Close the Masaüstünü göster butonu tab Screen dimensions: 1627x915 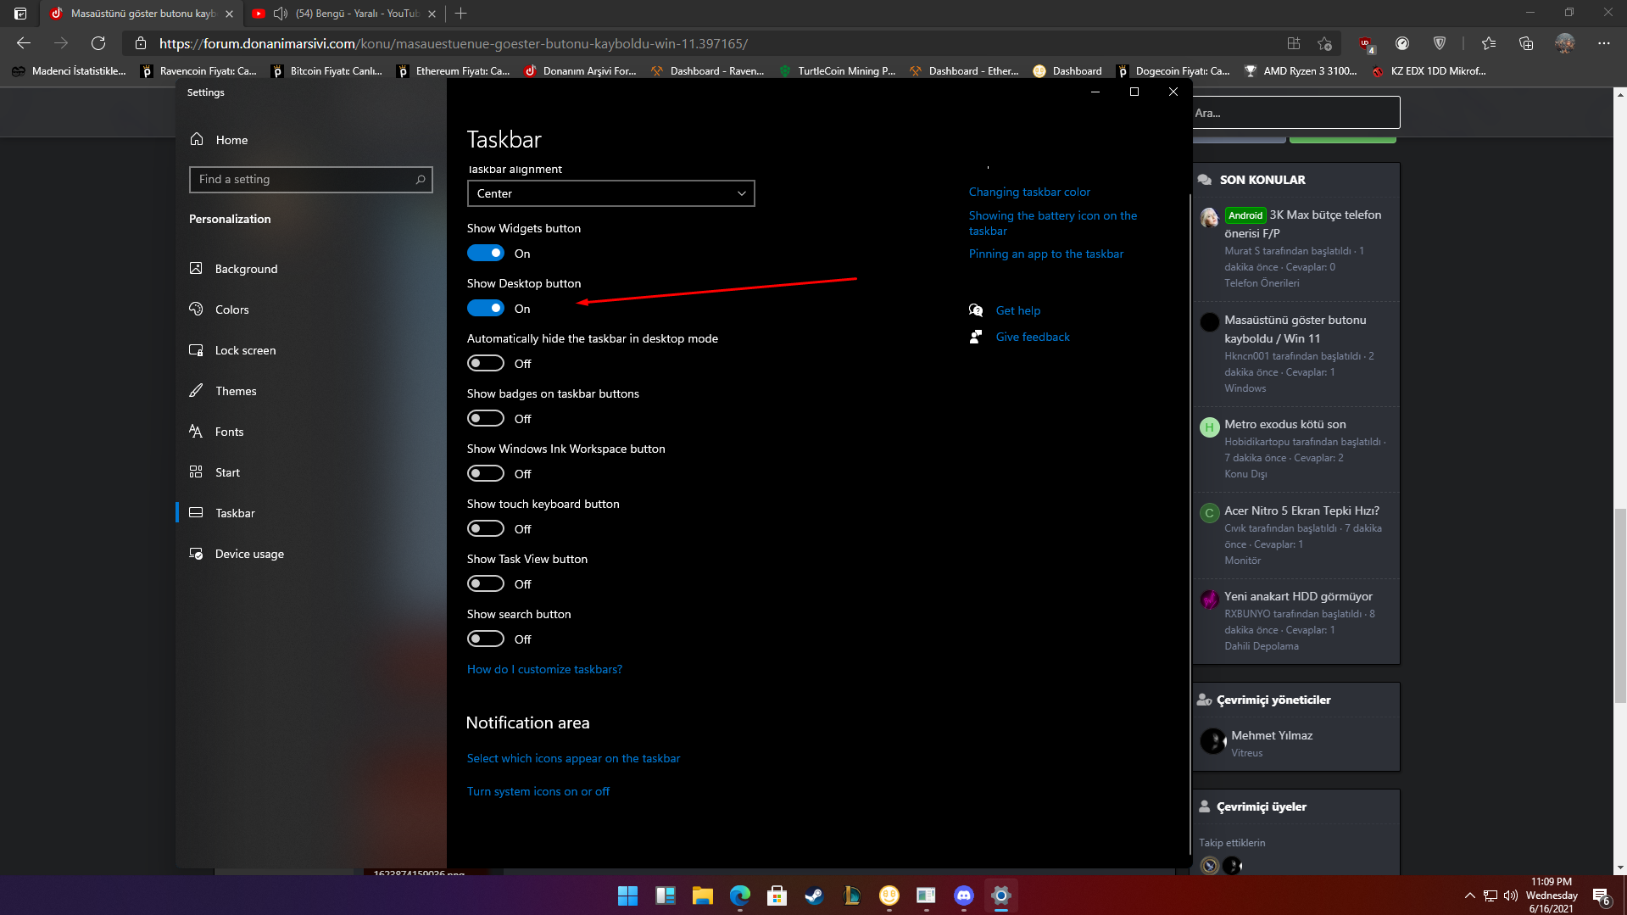click(229, 14)
